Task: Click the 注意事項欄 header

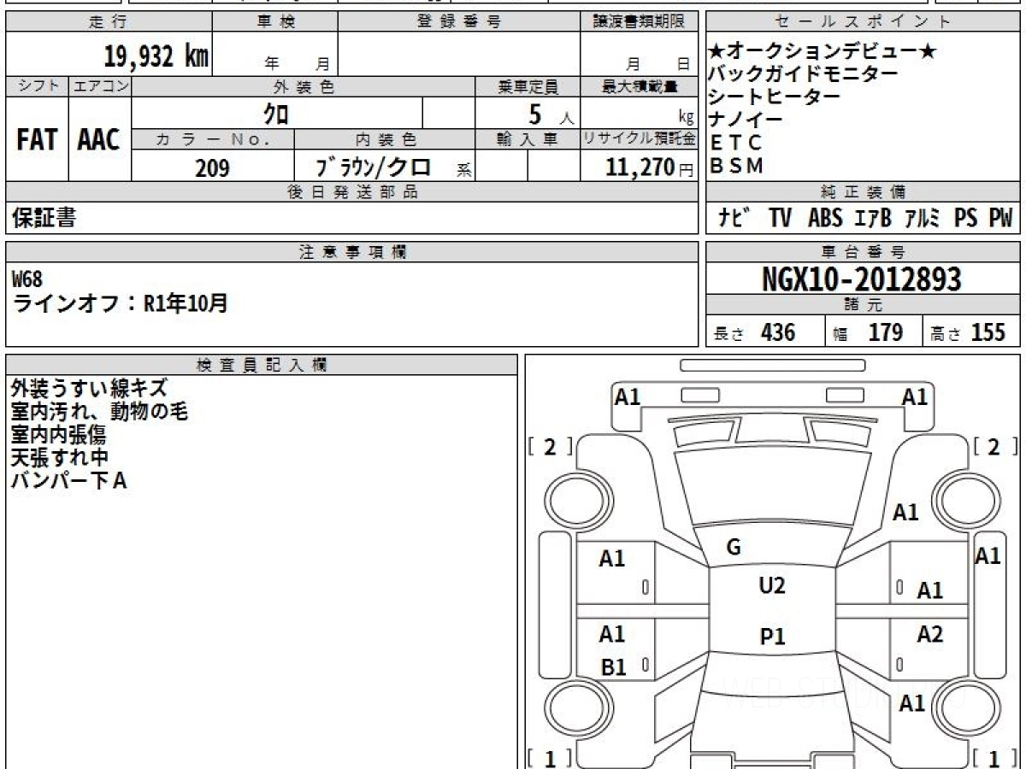Action: (x=352, y=252)
